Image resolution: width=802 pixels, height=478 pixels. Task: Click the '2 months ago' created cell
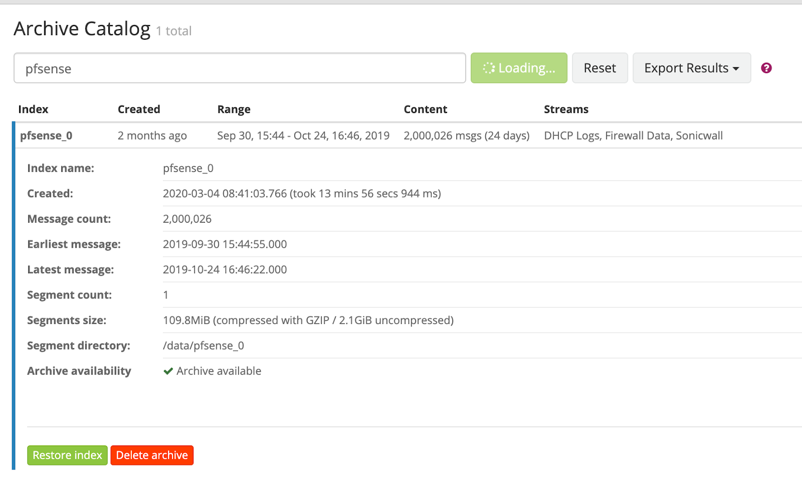click(152, 136)
